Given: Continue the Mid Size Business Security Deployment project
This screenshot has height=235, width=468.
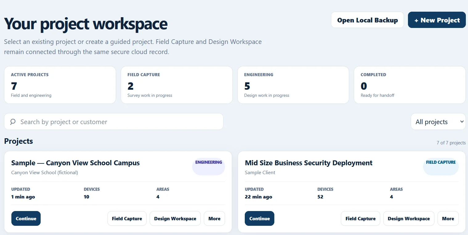Looking at the screenshot, I should pos(260,218).
